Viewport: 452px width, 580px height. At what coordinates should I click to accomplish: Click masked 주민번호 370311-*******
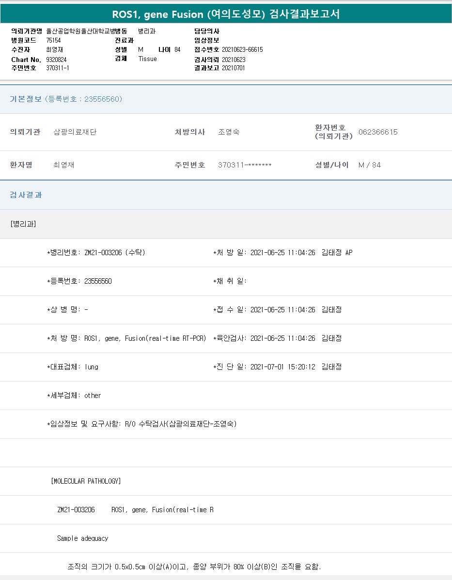245,165
